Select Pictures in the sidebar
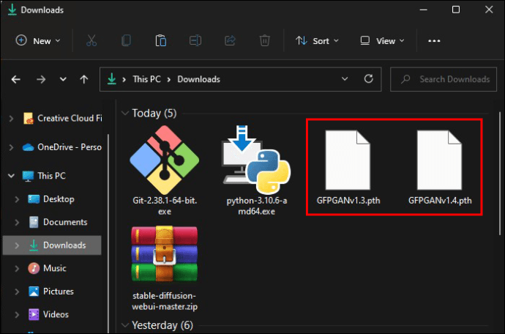Image resolution: width=505 pixels, height=334 pixels. pos(58,292)
